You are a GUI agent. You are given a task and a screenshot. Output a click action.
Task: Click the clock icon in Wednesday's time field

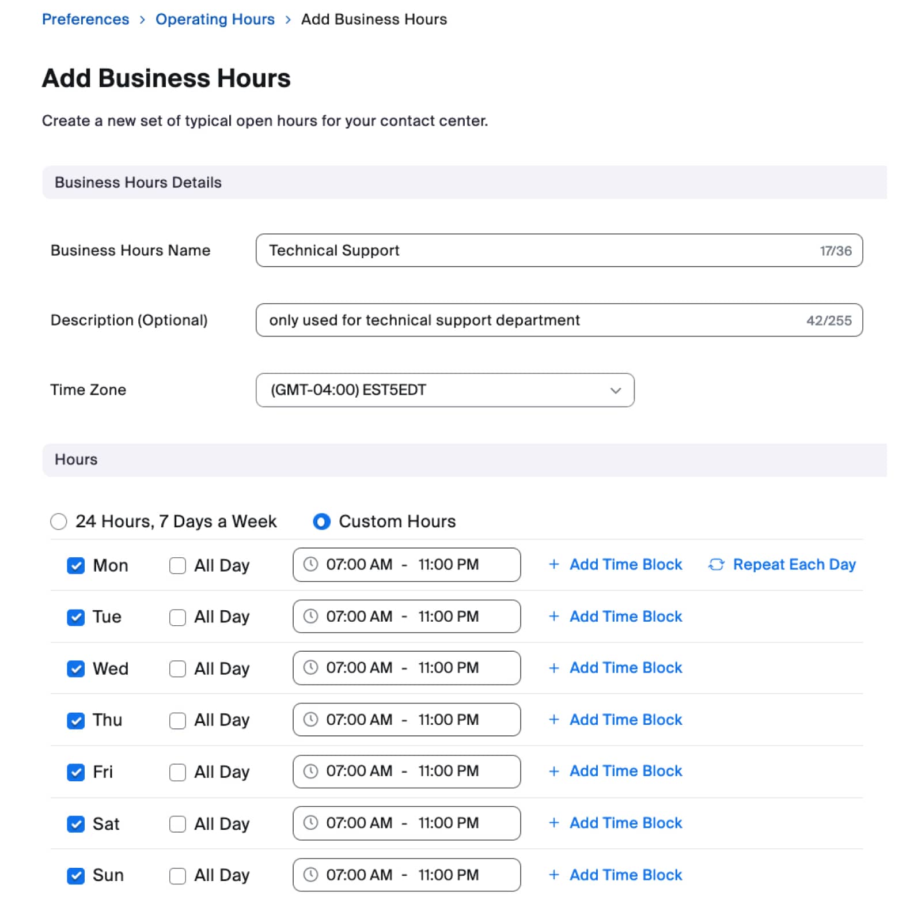point(310,667)
